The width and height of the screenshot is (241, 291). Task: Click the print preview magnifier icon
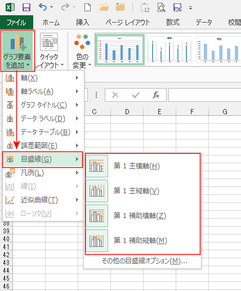(x=162, y=8)
